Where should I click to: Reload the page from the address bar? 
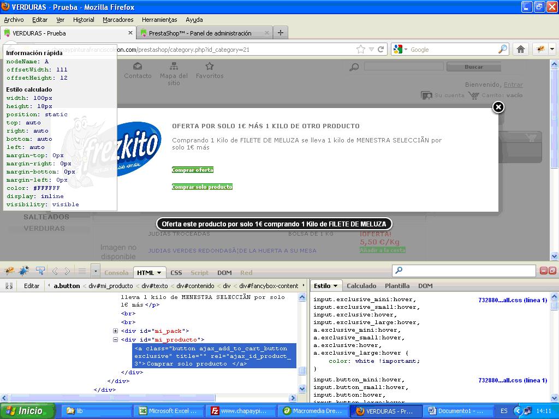tap(380, 50)
